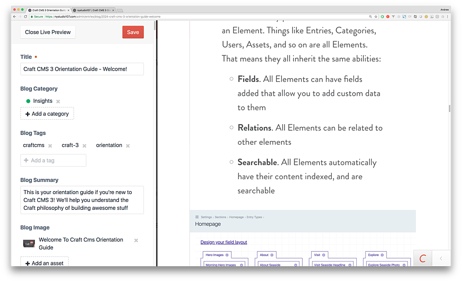
Task: Open a new browser tab
Action: (x=120, y=10)
